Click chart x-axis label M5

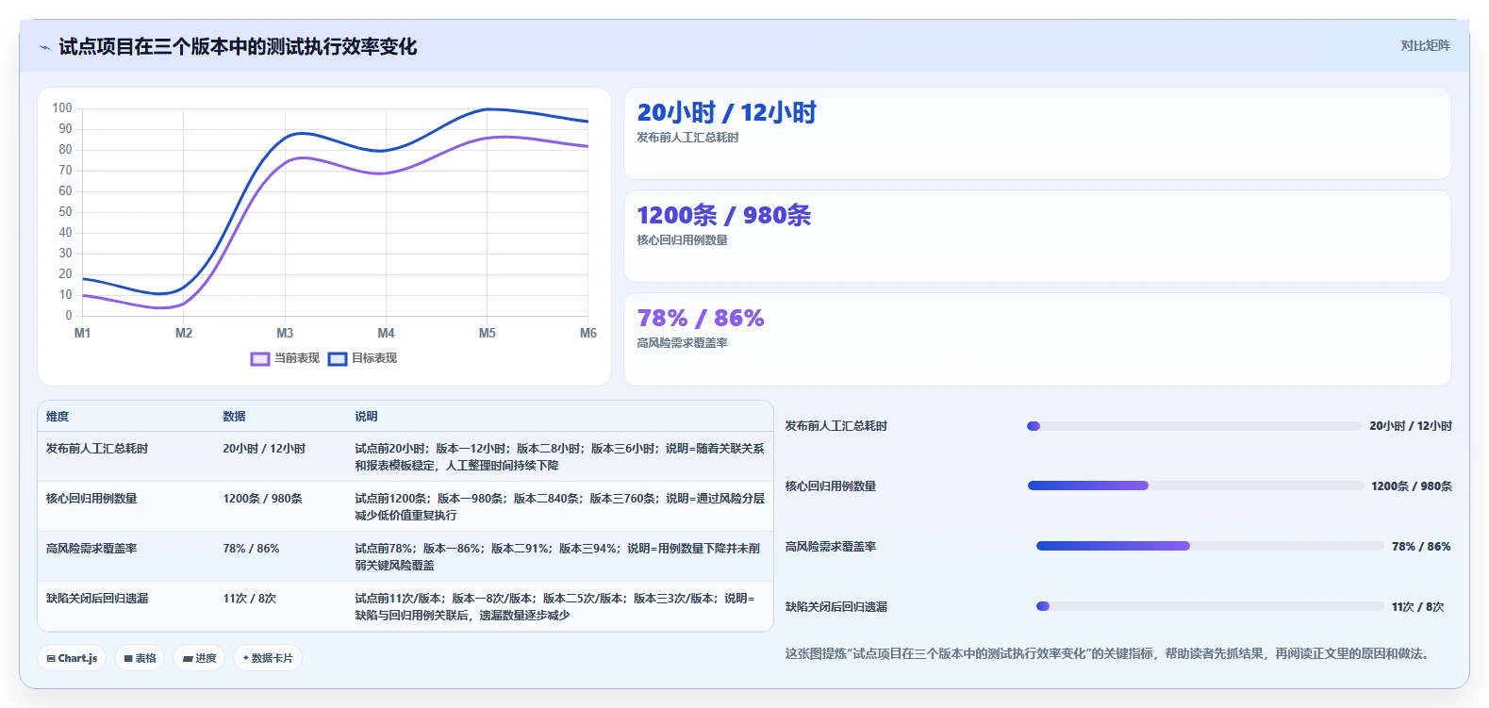pos(487,334)
